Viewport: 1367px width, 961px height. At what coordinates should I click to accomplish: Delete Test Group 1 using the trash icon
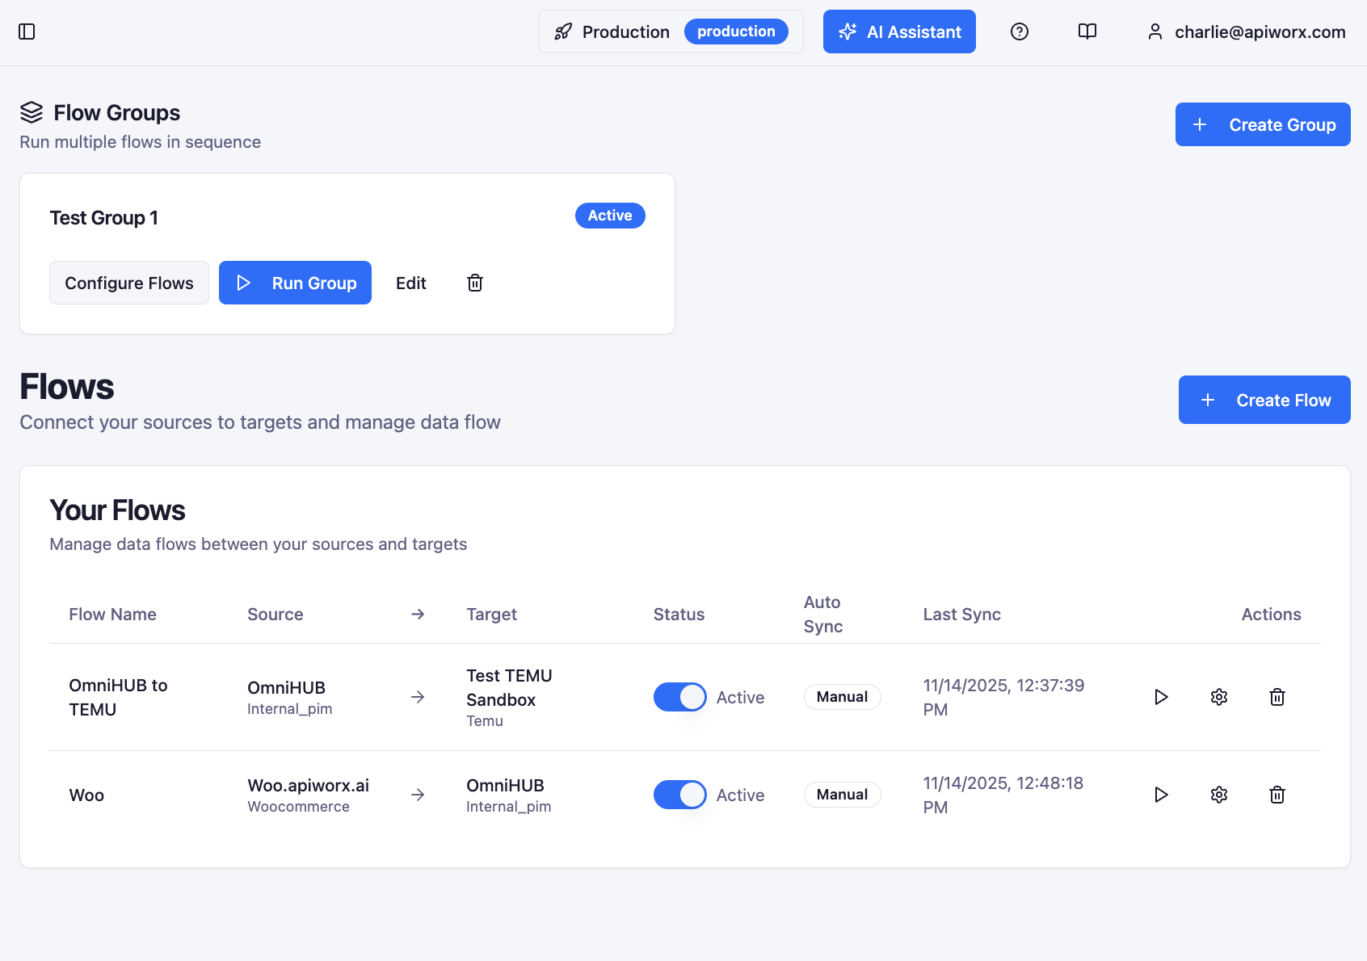pyautogui.click(x=475, y=283)
